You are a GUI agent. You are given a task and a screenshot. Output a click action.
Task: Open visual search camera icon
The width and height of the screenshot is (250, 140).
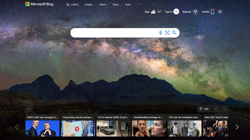[x=167, y=33]
